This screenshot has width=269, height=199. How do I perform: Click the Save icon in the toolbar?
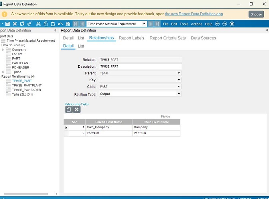coord(8,24)
